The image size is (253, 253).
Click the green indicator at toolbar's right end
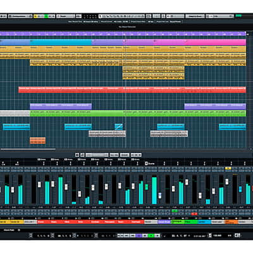click(238, 16)
